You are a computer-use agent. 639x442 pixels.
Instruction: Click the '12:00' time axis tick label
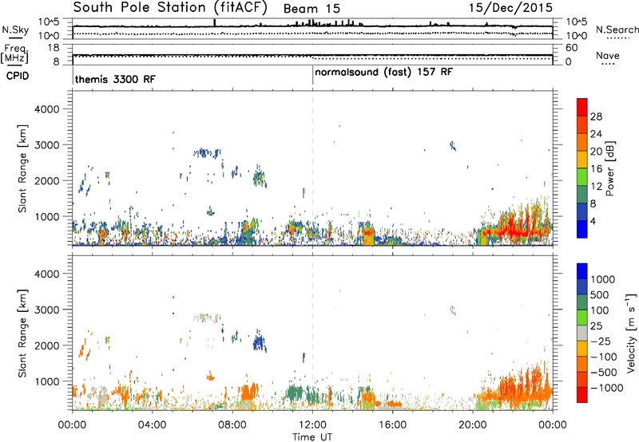(312, 425)
